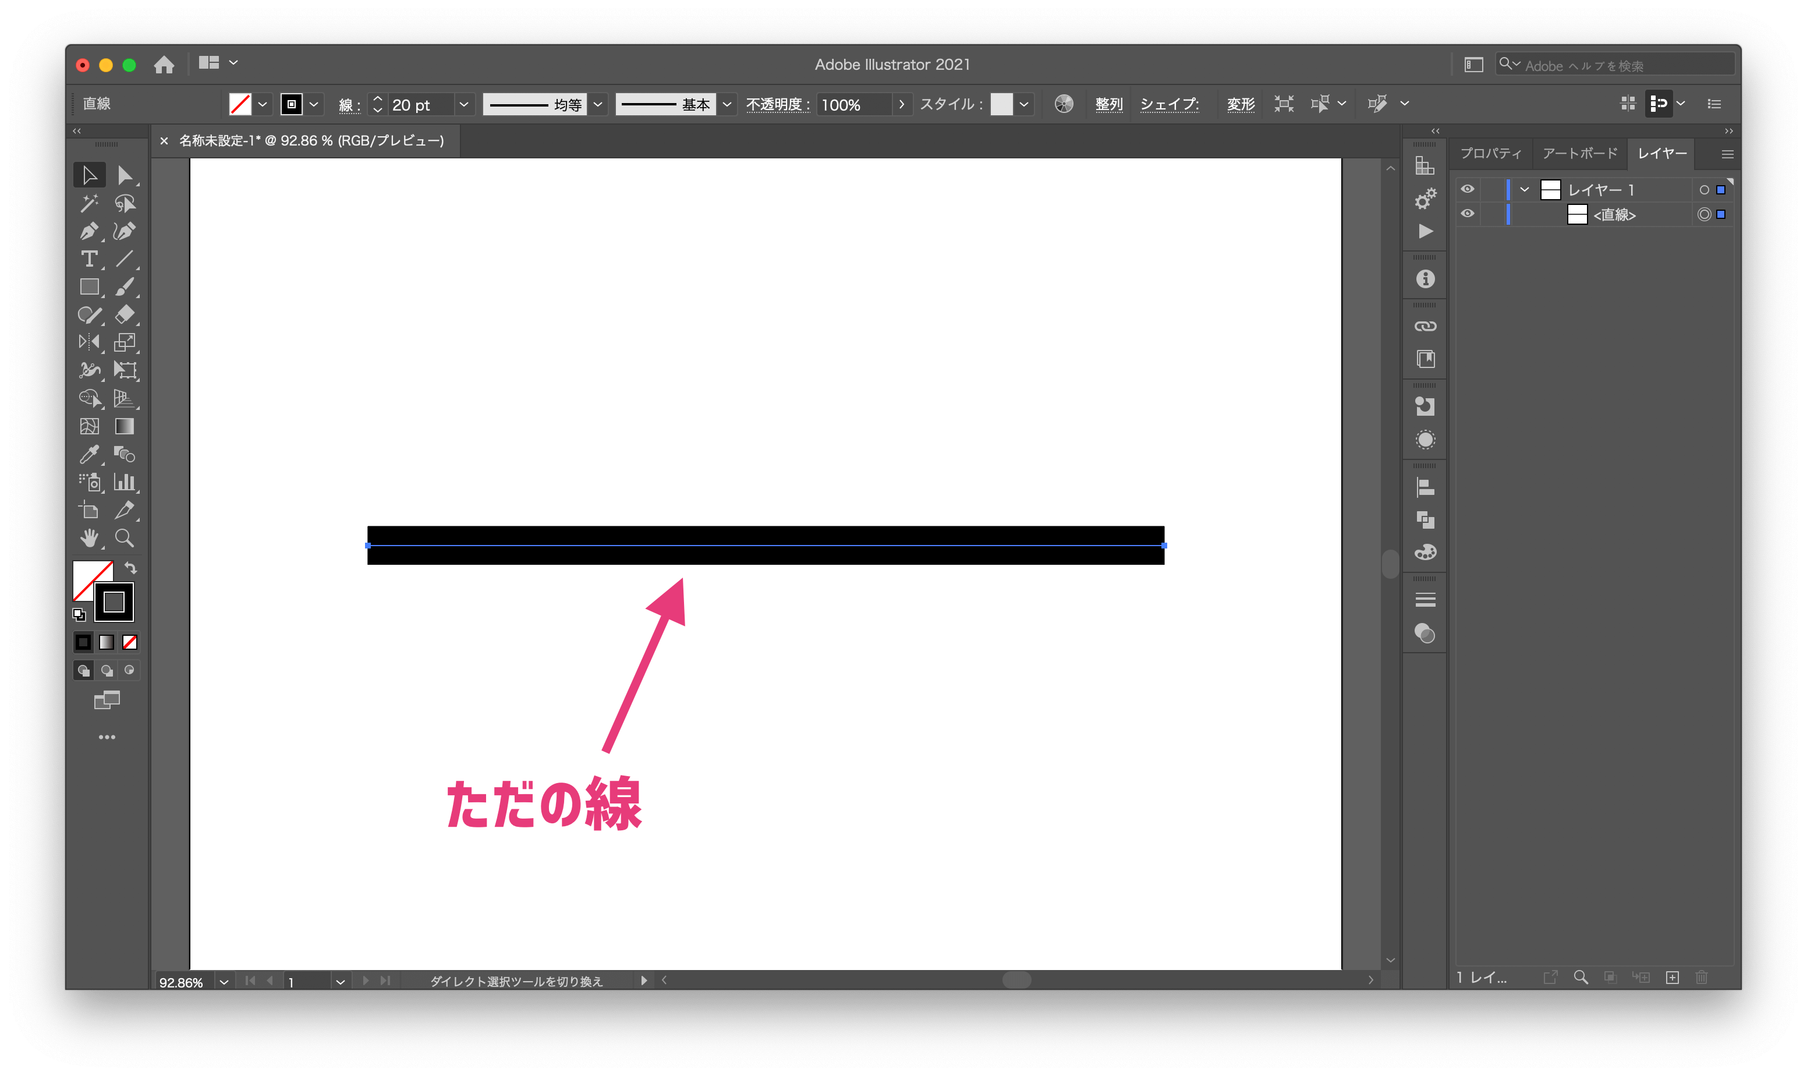Select the Hand tool
Image resolution: width=1807 pixels, height=1076 pixels.
[x=89, y=538]
